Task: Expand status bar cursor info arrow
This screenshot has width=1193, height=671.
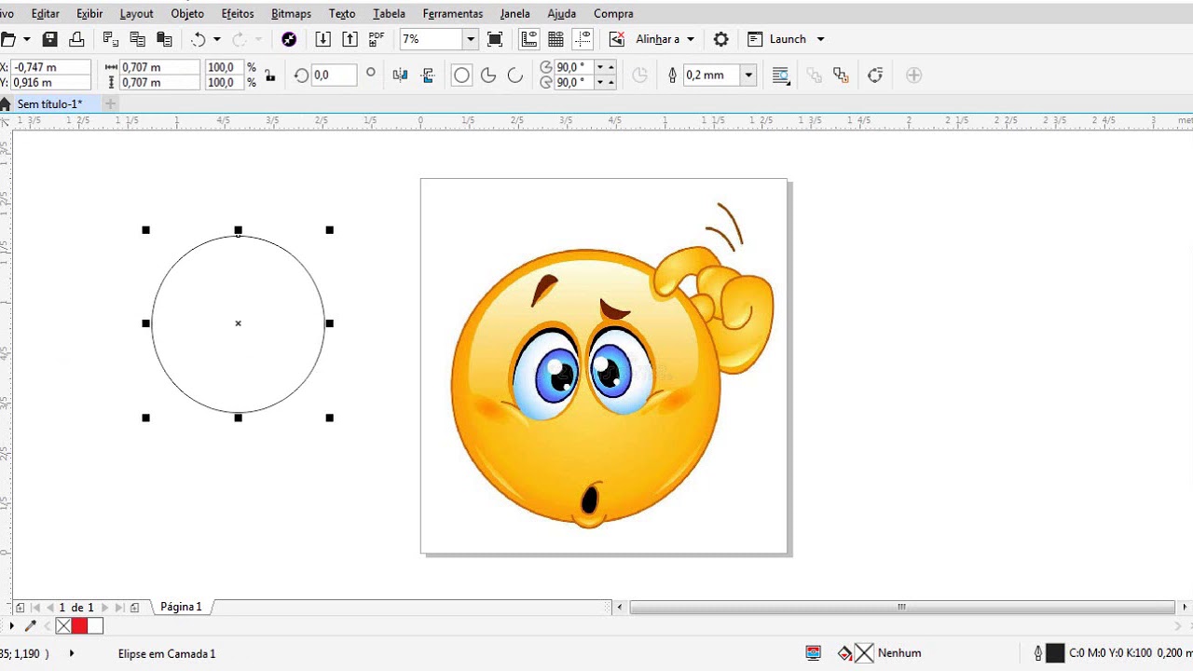Action: point(72,653)
